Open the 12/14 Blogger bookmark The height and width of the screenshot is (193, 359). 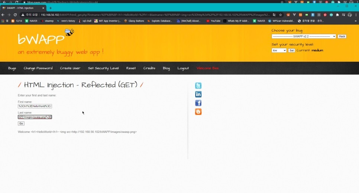17,21
